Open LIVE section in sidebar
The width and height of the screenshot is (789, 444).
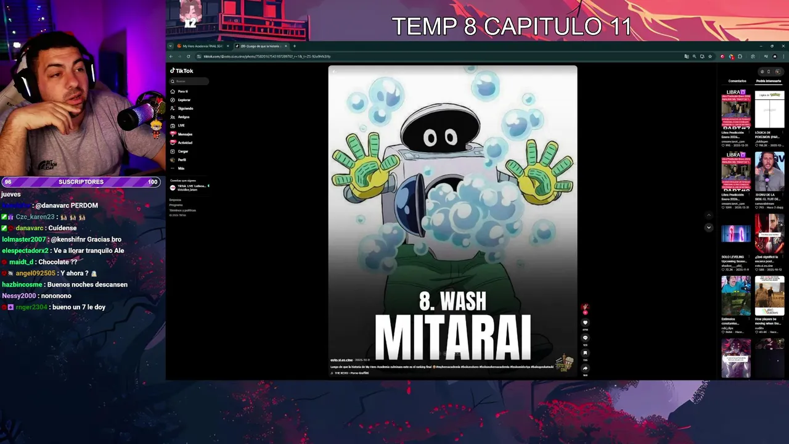(x=178, y=126)
